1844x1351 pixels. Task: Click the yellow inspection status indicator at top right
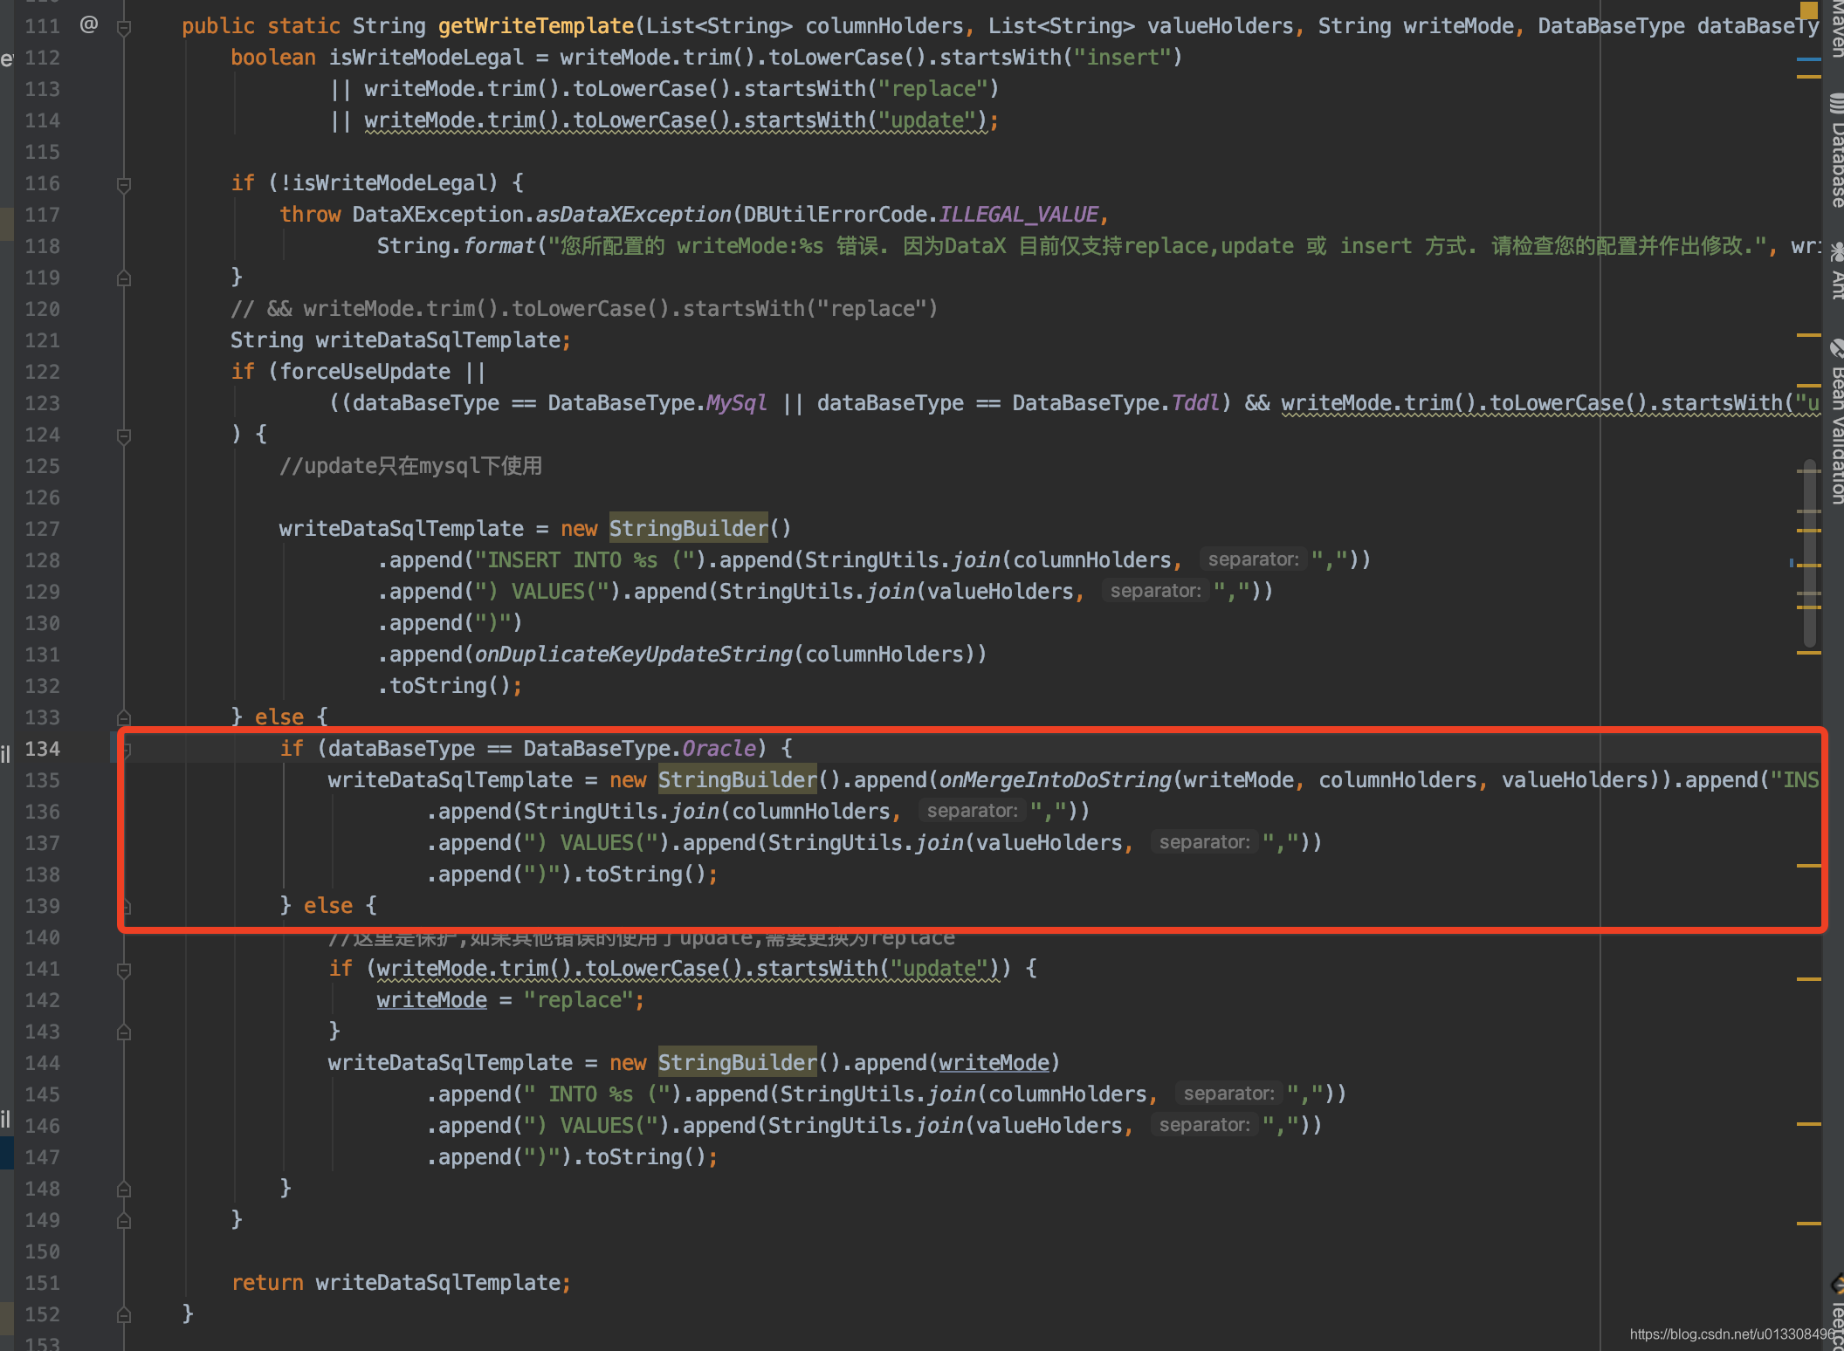(1808, 10)
